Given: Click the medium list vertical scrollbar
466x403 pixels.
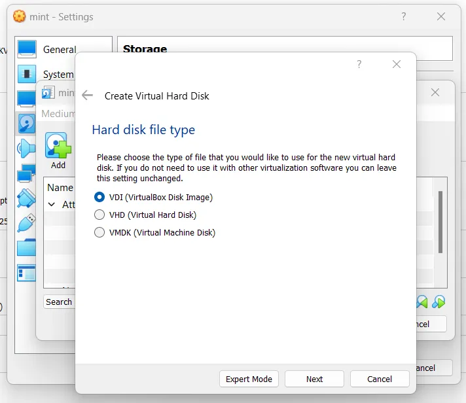Looking at the screenshot, I should pos(440,222).
